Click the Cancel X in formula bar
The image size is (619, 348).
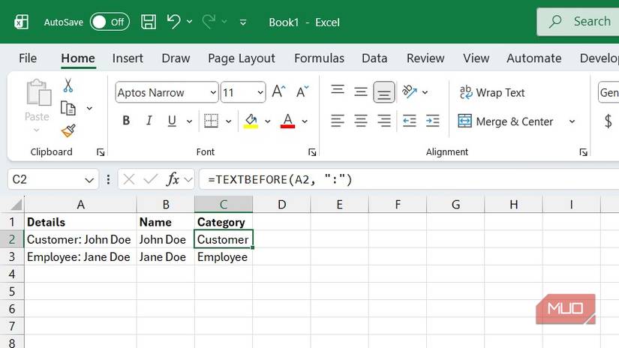[x=129, y=180]
